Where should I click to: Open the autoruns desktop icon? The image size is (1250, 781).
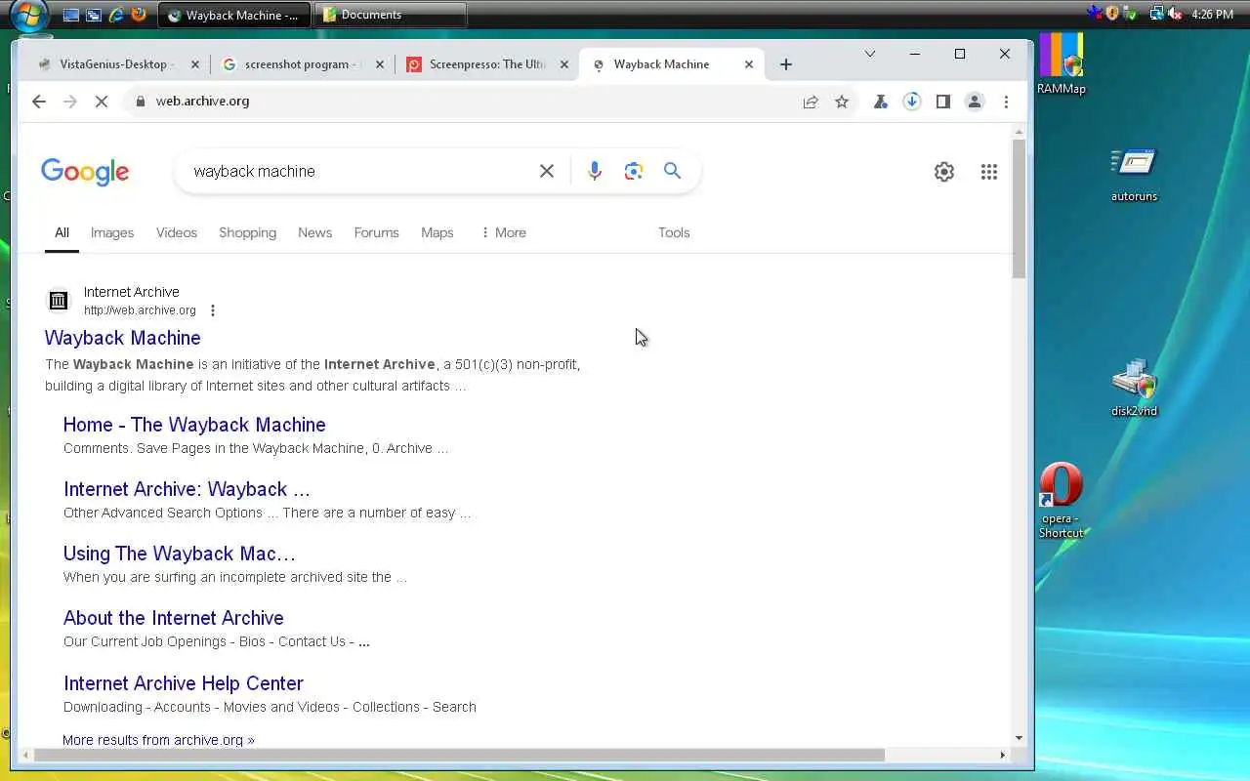(x=1134, y=174)
